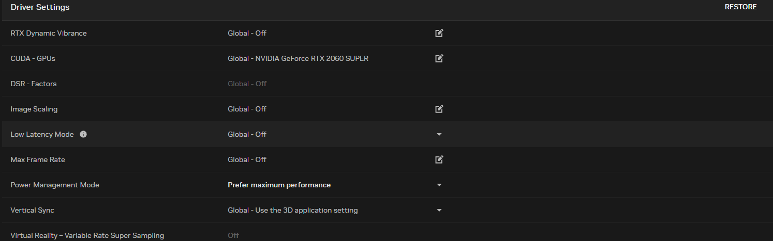Open edit icon for CUDA - GPUs
Viewport: 773px width, 241px height.
tap(439, 58)
